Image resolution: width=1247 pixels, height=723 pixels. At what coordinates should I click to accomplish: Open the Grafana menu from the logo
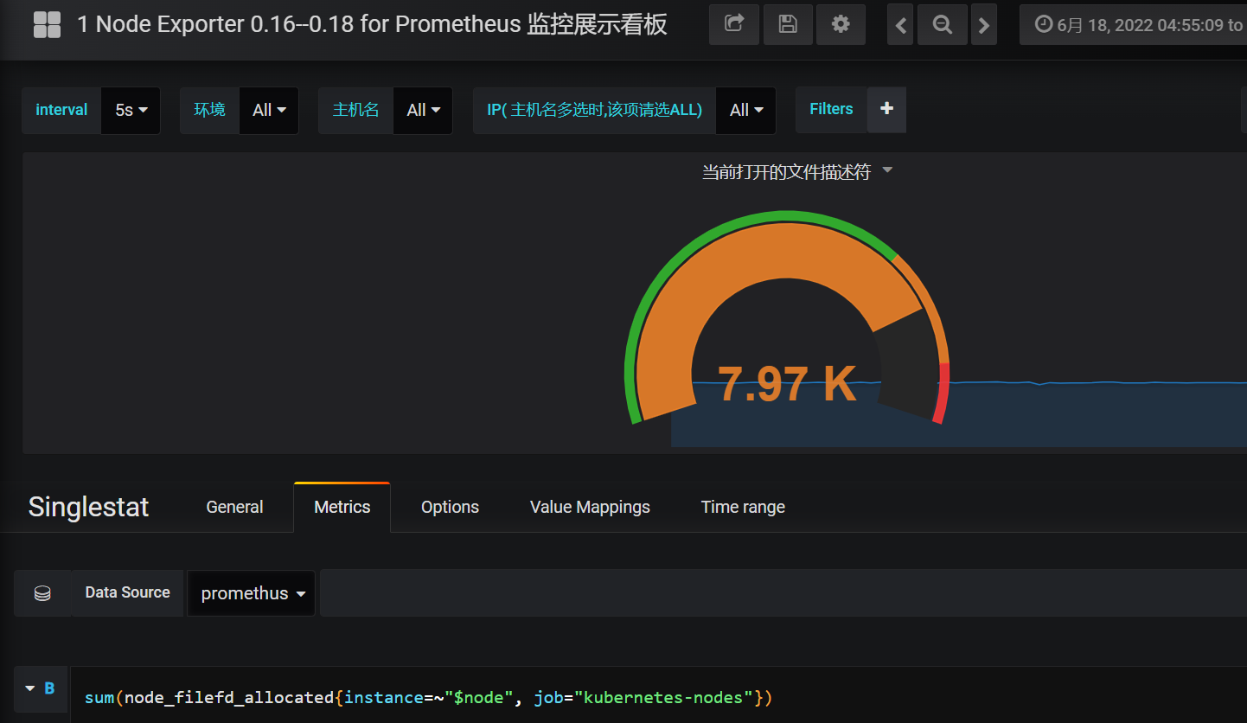(x=47, y=24)
